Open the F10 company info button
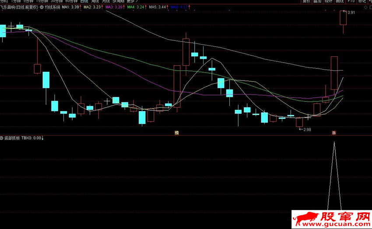The image size is (372, 229). pyautogui.click(x=351, y=1)
